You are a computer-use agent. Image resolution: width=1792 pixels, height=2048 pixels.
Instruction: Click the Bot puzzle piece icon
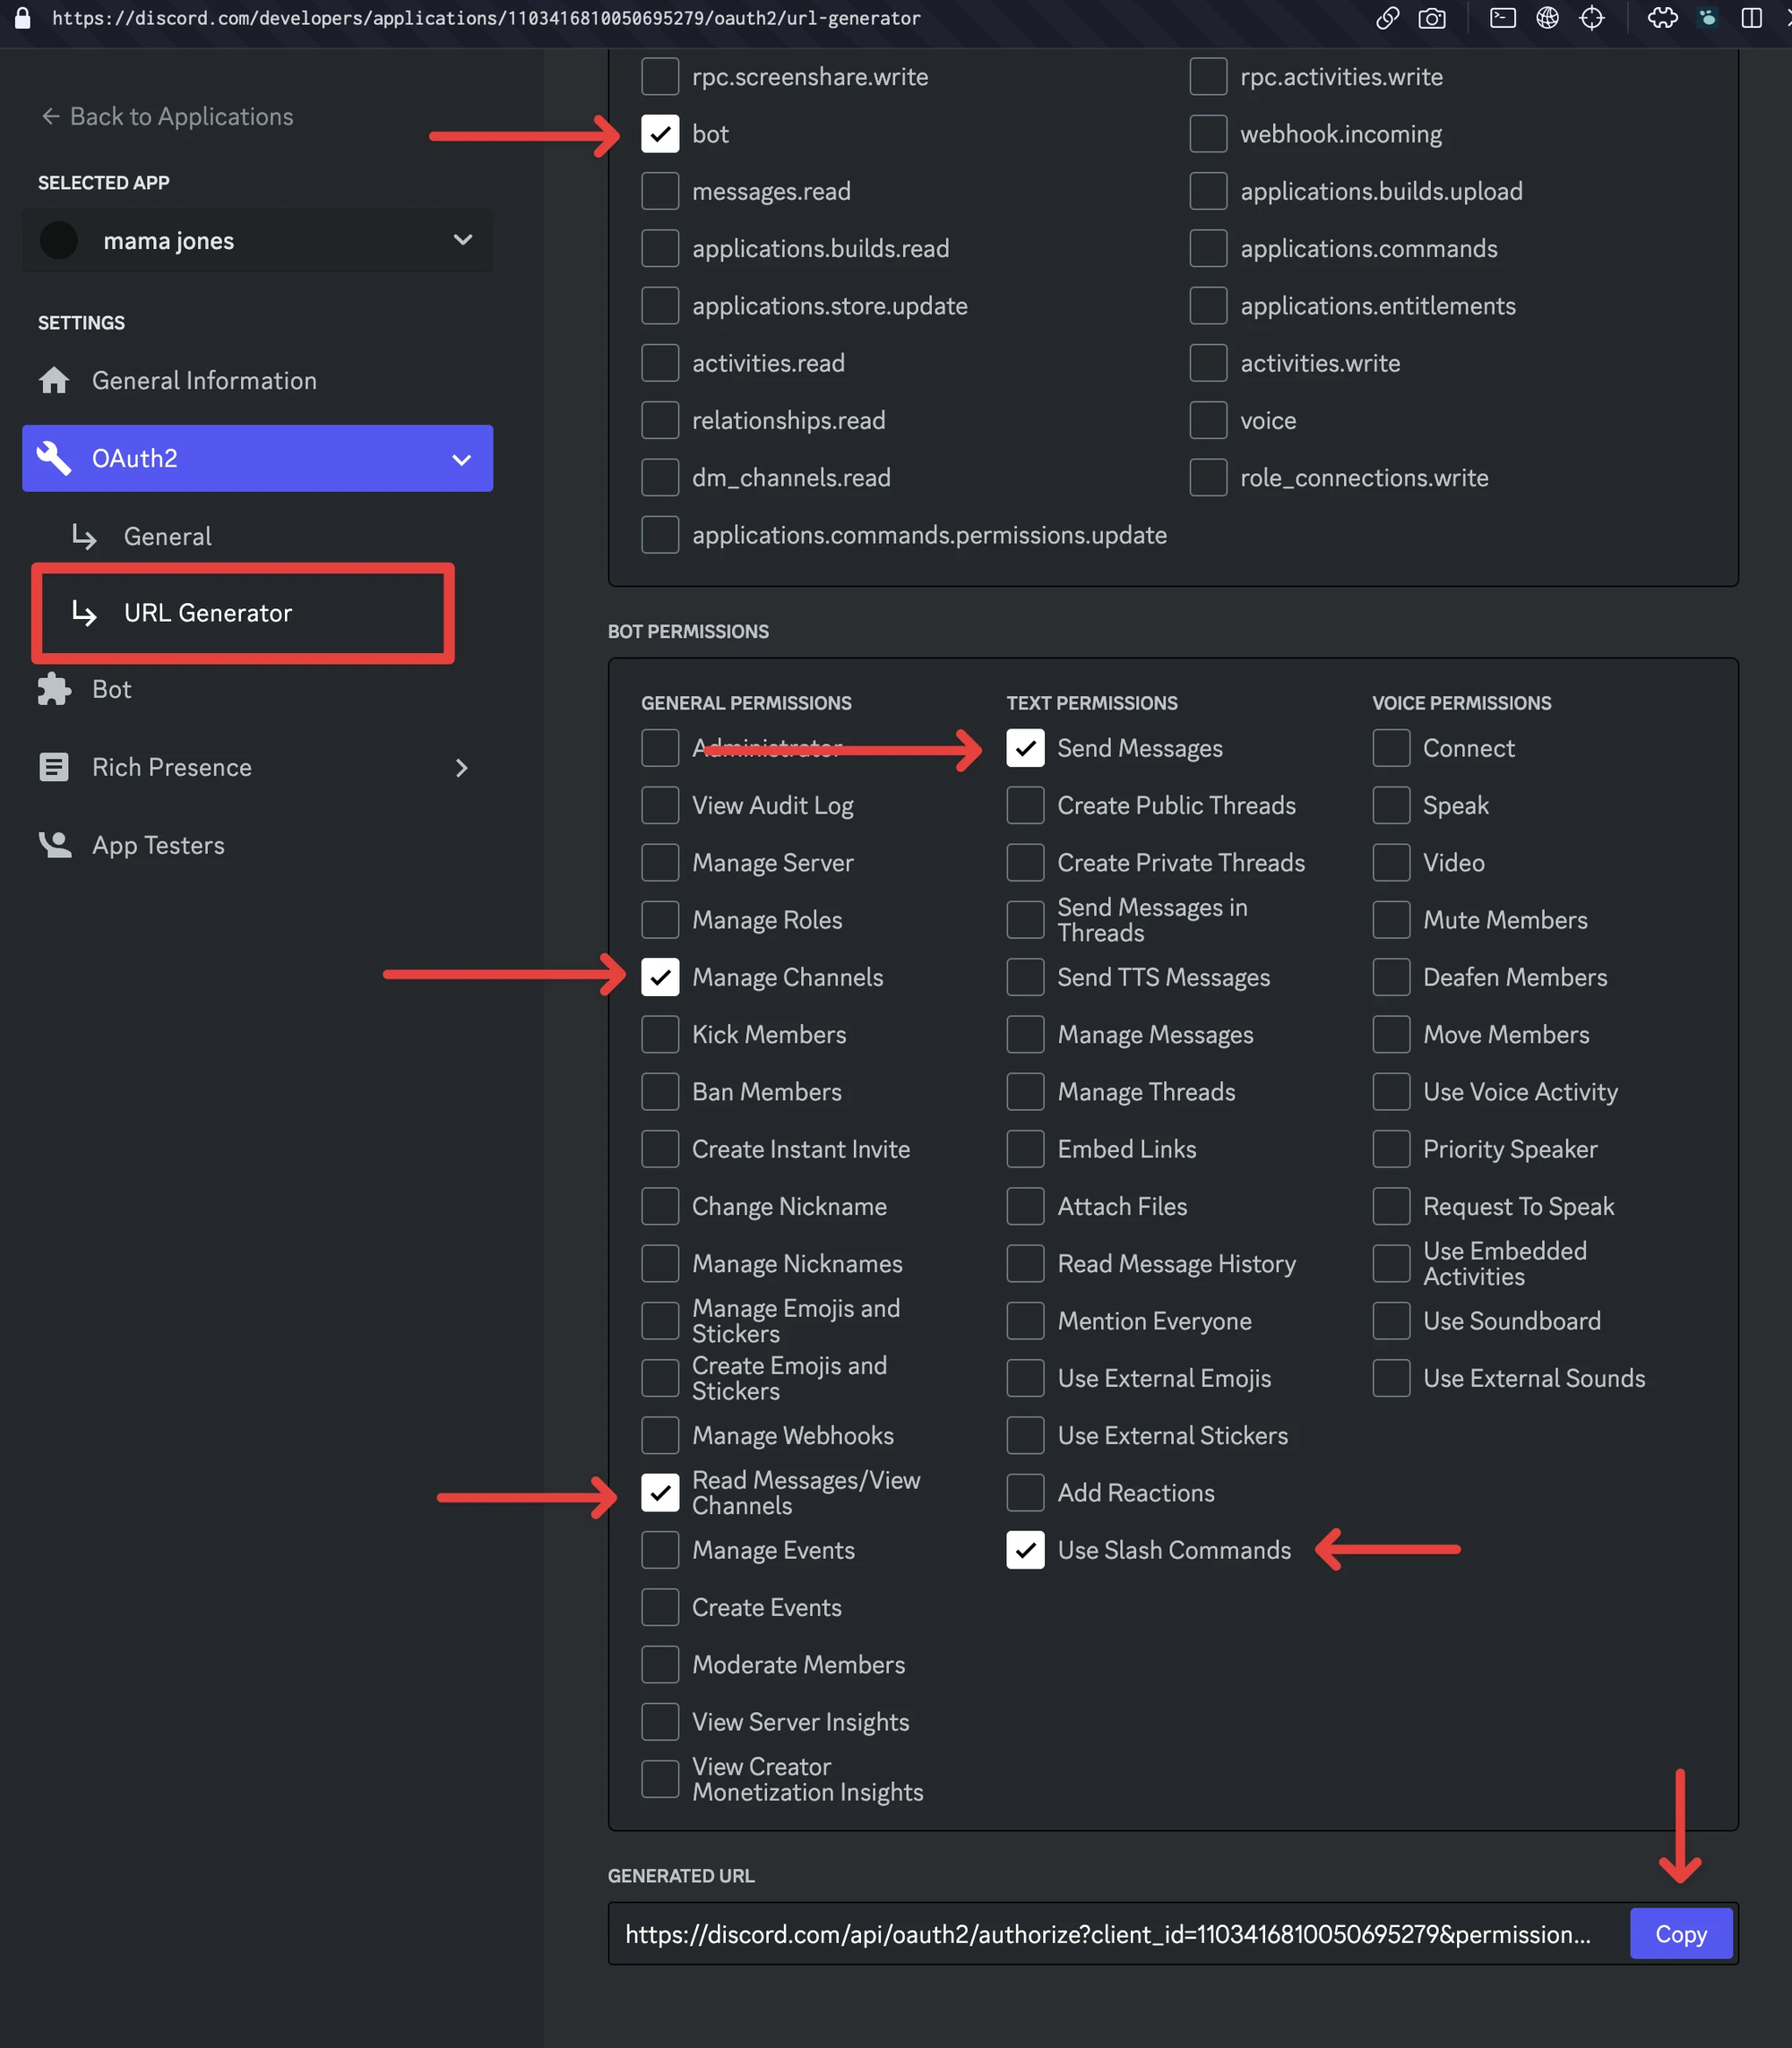pos(54,689)
